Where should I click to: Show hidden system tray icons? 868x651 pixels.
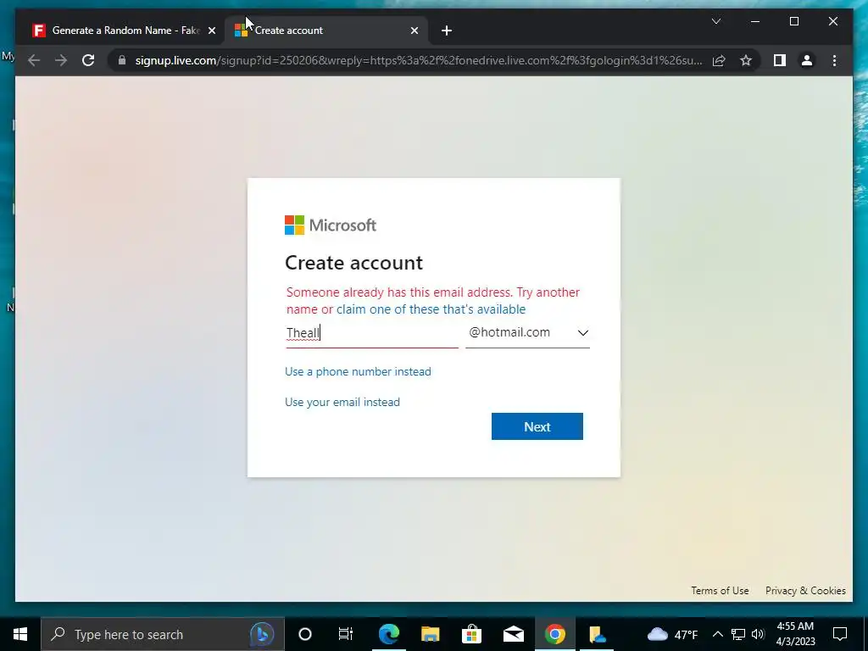tap(717, 634)
